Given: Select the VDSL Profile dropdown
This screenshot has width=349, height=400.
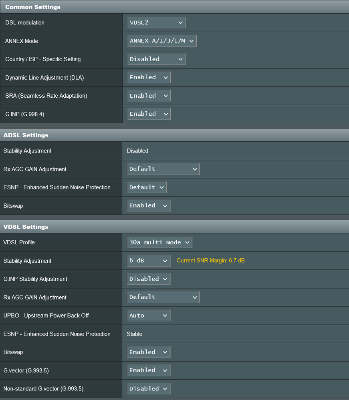Looking at the screenshot, I should 159,242.
